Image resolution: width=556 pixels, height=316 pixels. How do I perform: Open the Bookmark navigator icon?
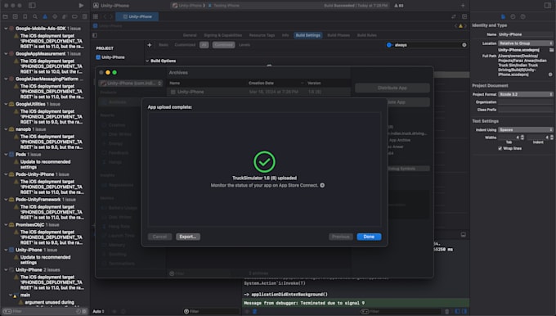(x=25, y=16)
